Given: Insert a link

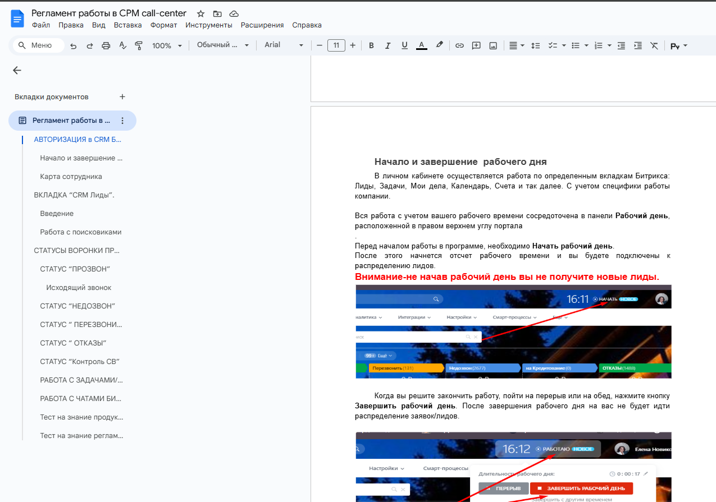Looking at the screenshot, I should (459, 45).
